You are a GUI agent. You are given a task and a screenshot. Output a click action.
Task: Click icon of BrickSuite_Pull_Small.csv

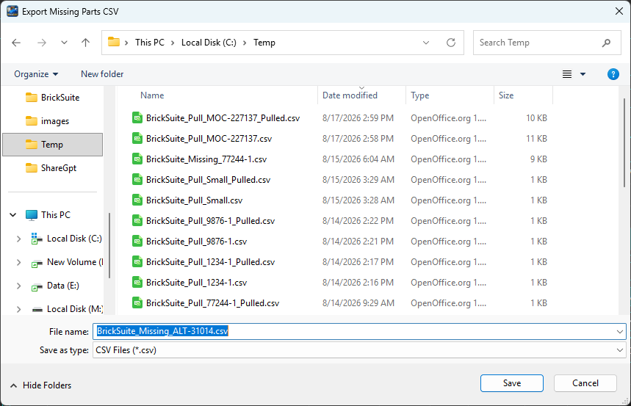click(137, 200)
